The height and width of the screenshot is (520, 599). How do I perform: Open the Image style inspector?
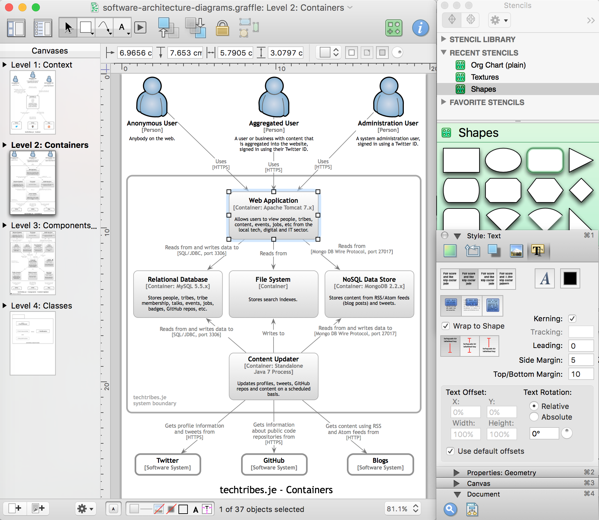(516, 251)
